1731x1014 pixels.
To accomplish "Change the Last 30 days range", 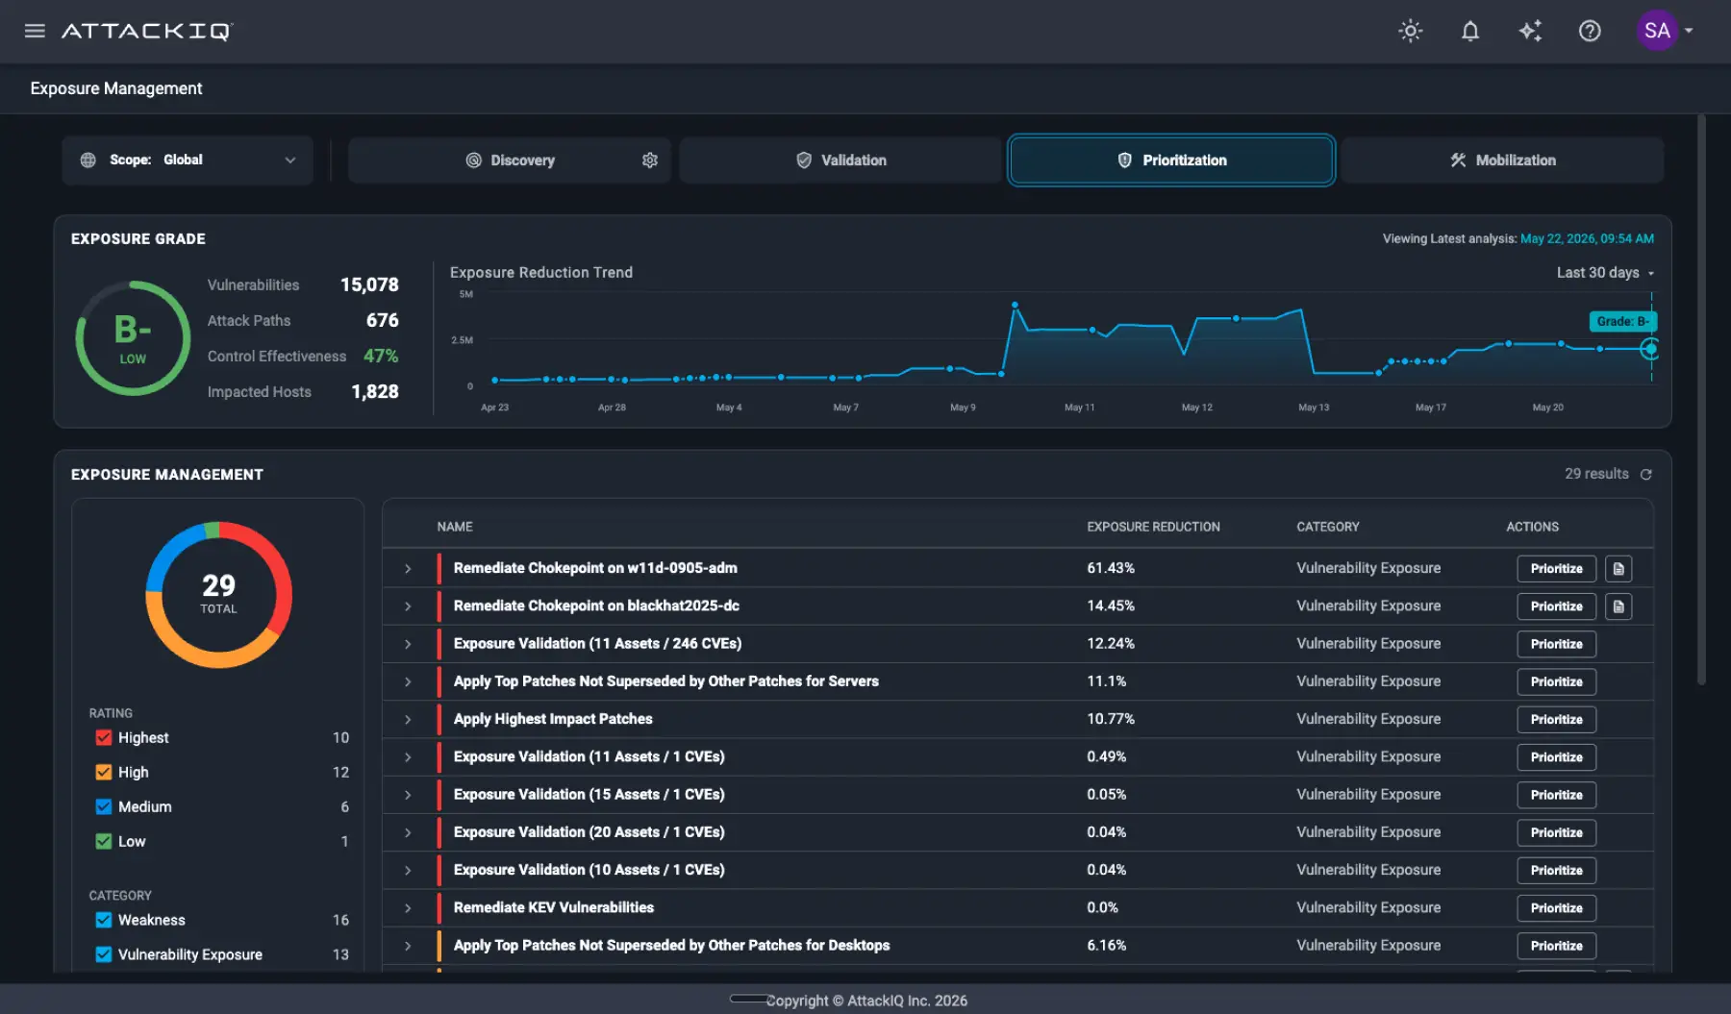I will coord(1605,273).
